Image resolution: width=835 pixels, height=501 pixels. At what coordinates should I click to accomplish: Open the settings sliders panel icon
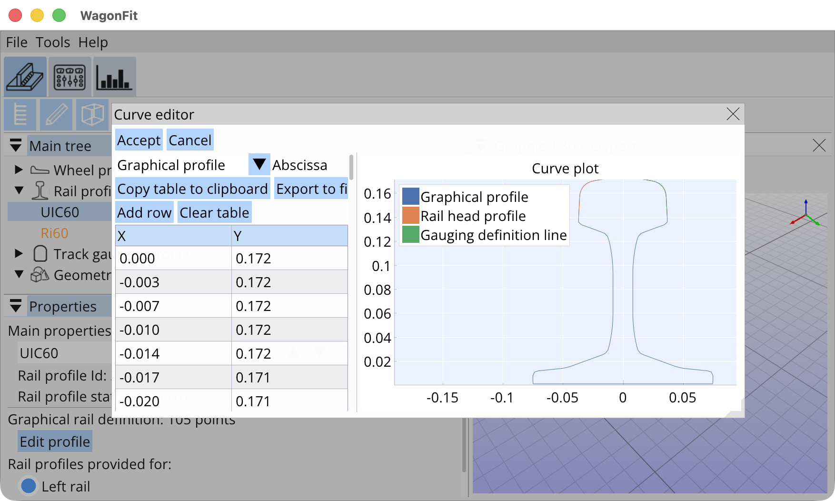click(x=70, y=77)
